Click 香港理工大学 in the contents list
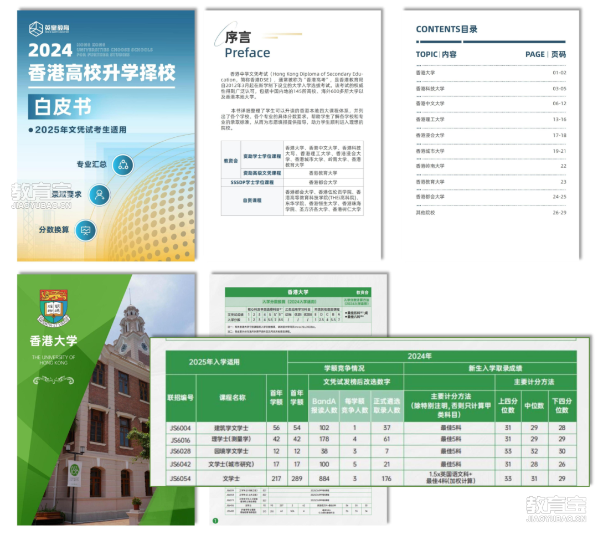 (430, 120)
